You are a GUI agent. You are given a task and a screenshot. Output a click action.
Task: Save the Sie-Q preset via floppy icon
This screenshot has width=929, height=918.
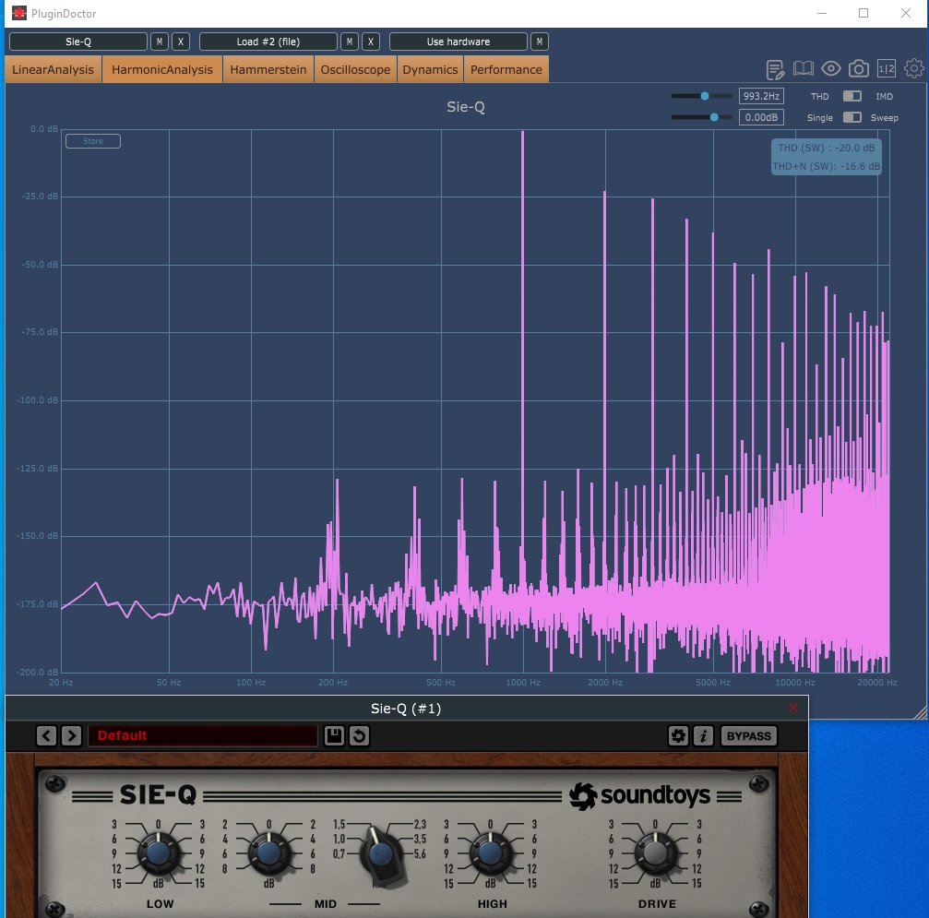pos(334,735)
